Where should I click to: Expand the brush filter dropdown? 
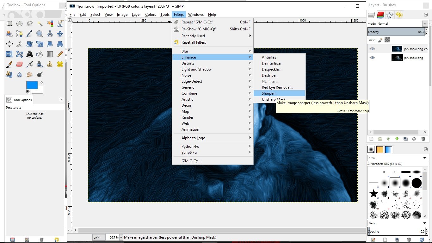tap(425, 158)
